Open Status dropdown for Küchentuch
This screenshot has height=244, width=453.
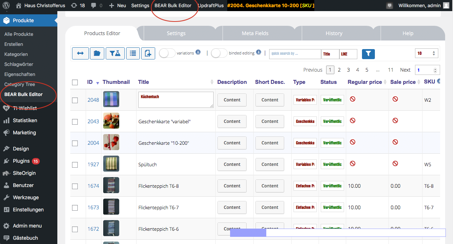(332, 100)
